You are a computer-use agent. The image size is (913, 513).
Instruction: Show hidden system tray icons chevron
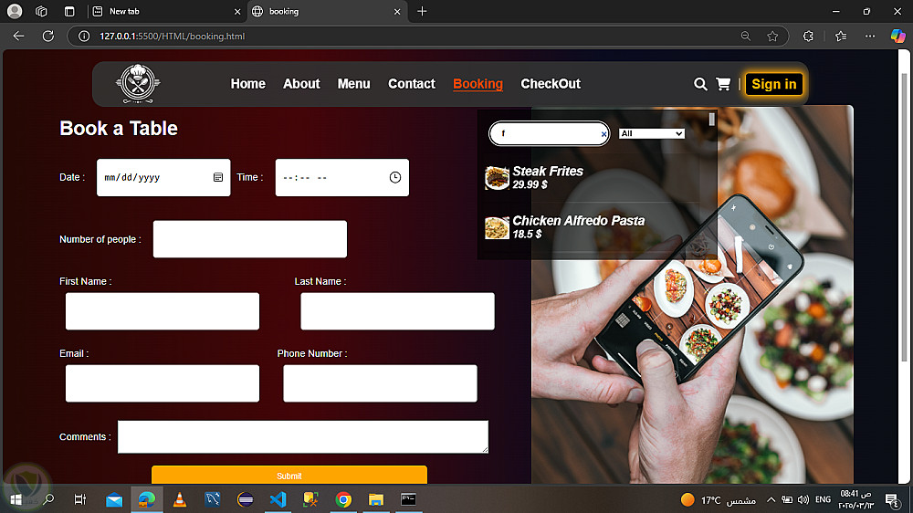pos(771,499)
